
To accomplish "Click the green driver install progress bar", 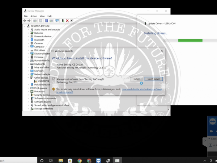I will 190,41.
